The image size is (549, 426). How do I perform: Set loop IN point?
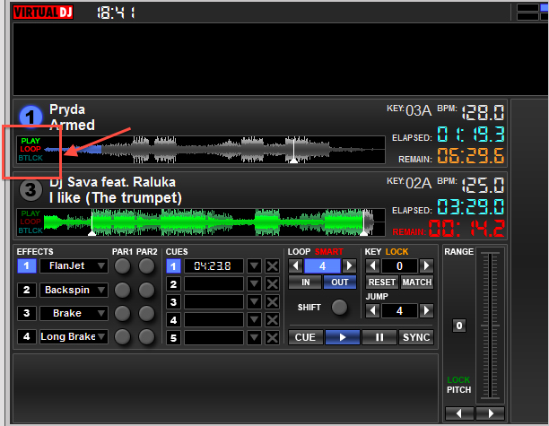click(x=305, y=283)
